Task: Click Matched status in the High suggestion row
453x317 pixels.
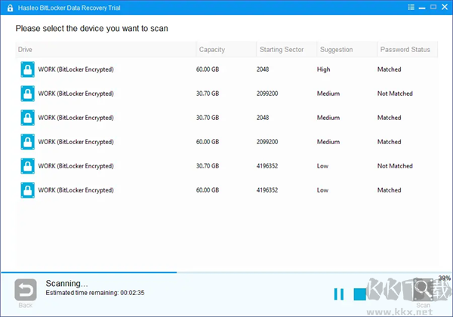Action: click(x=389, y=69)
